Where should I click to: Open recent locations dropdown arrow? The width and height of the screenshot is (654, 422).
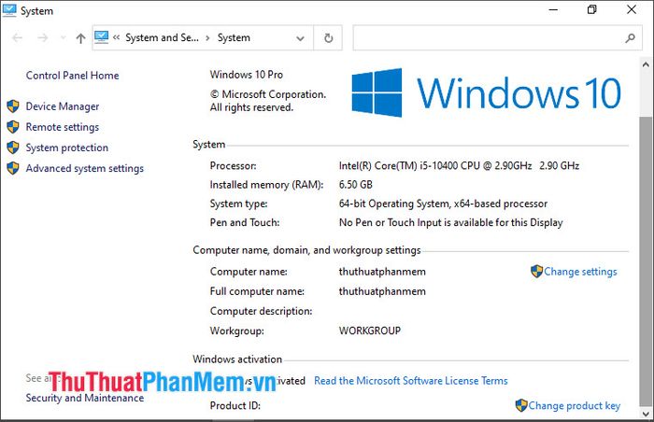click(x=64, y=38)
